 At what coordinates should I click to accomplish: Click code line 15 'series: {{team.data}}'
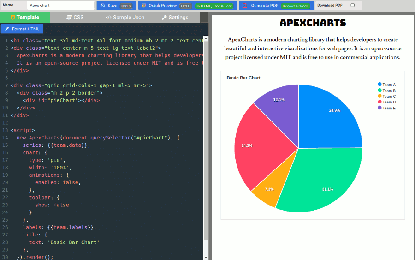coord(56,145)
